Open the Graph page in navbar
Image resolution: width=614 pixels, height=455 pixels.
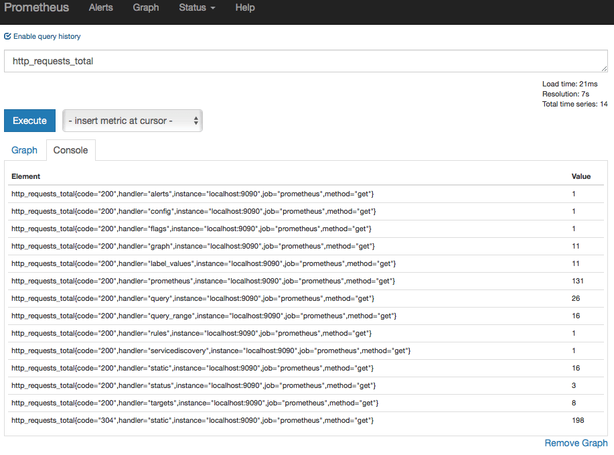(x=146, y=7)
